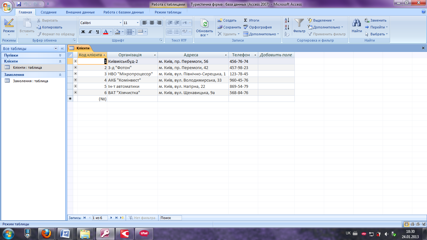
Task: Expand subdatasheet for Київміськбуд-2 row
Action: point(75,61)
